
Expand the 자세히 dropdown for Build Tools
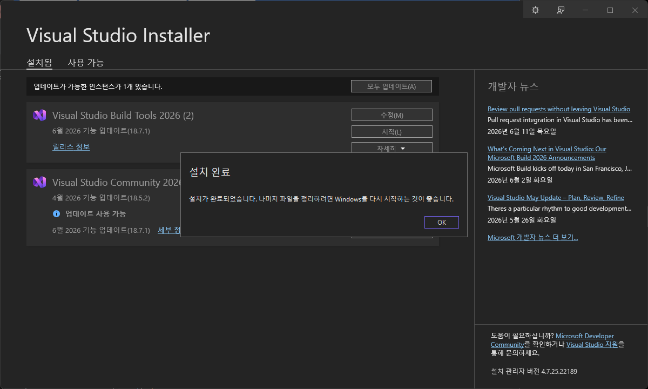point(392,148)
